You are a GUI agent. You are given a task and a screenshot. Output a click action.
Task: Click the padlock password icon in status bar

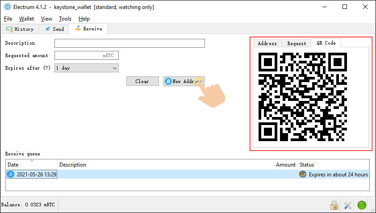coord(334,205)
